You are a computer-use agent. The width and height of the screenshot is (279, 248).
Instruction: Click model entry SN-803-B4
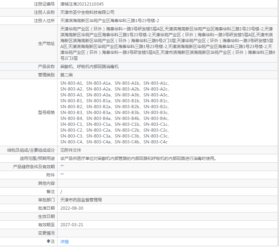coord(71,118)
